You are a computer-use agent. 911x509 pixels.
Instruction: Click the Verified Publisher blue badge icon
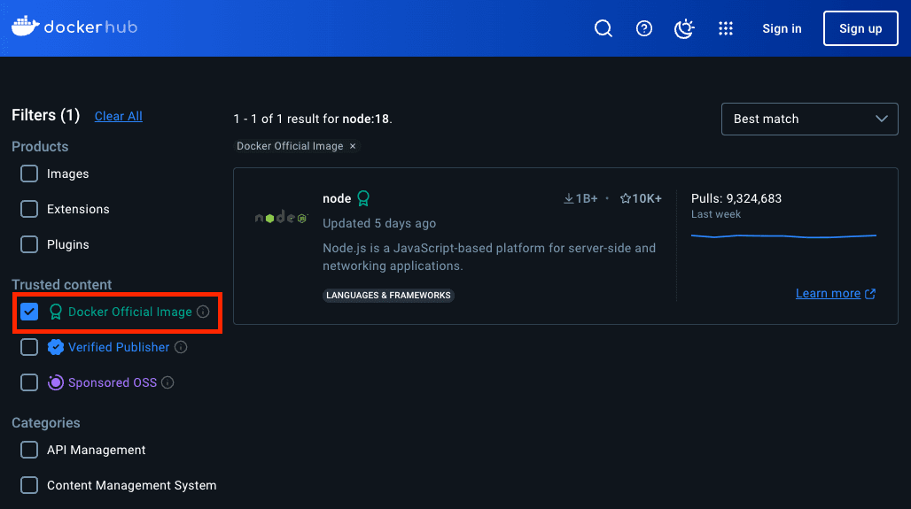[55, 347]
